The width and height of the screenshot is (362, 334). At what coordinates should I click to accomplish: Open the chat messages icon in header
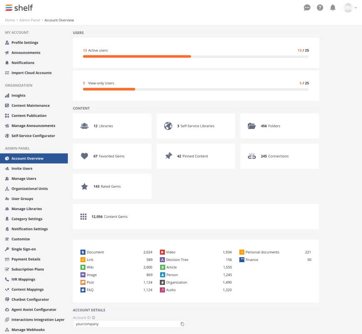(307, 8)
